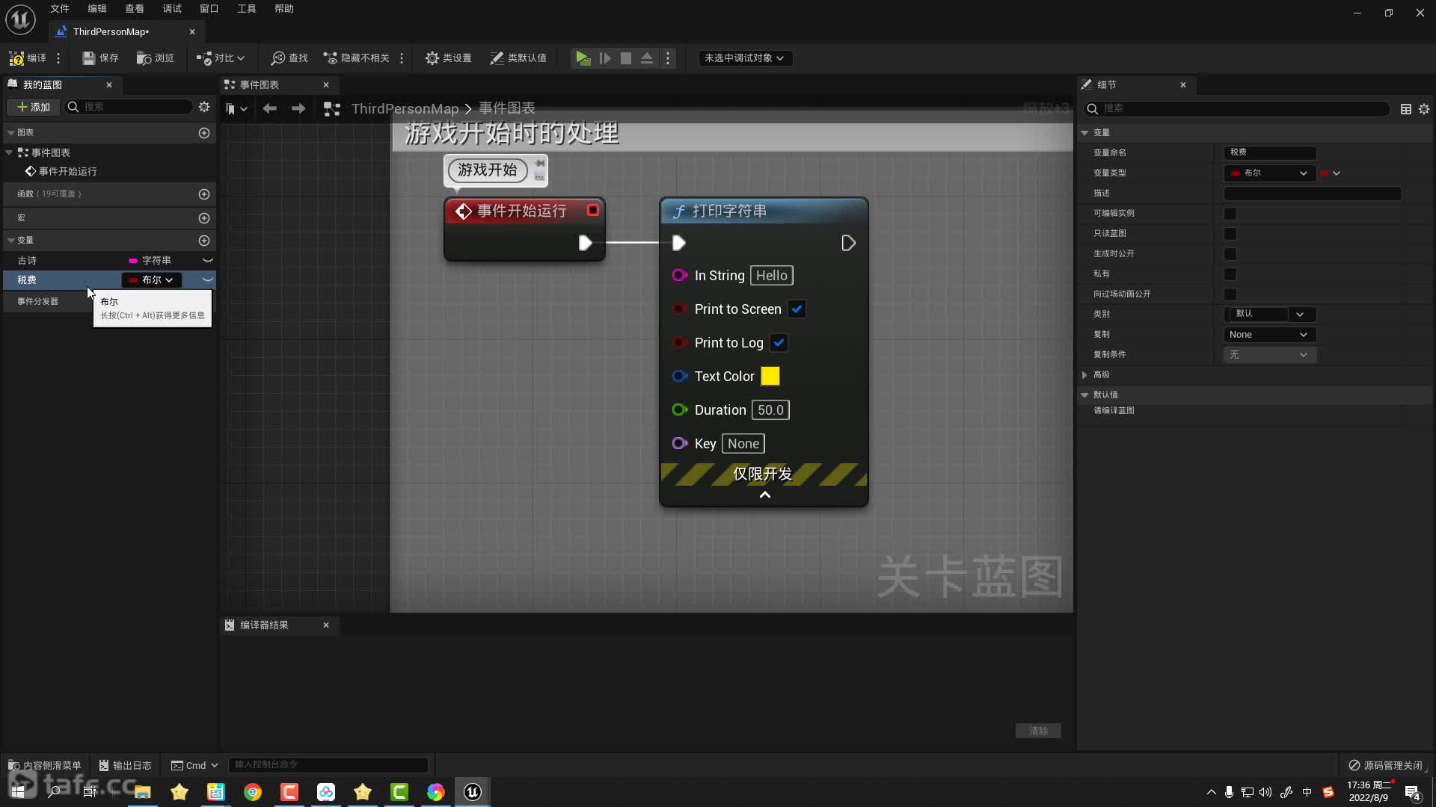Open My Blueprint settings gear
Viewport: 1436px width, 807px height.
tap(204, 107)
